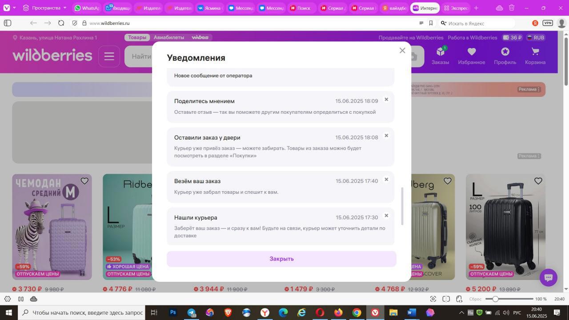Open 'Продавайте на Wildberries' link
569x320 pixels.
click(x=411, y=38)
